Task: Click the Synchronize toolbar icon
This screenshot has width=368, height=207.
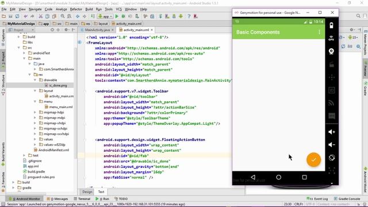Action: [x=17, y=16]
